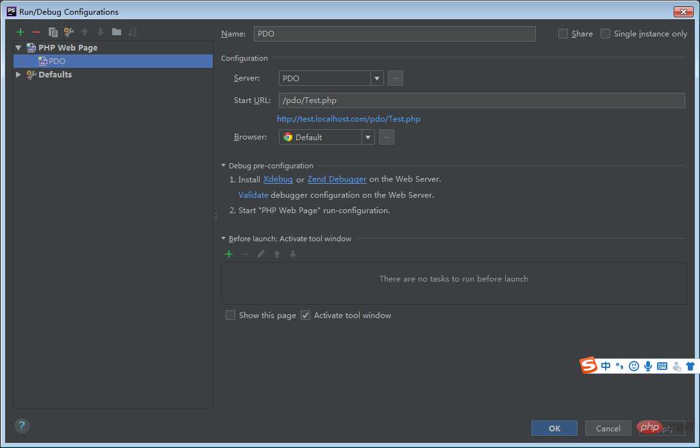Open browser settings with the ellipsis button

click(x=387, y=138)
